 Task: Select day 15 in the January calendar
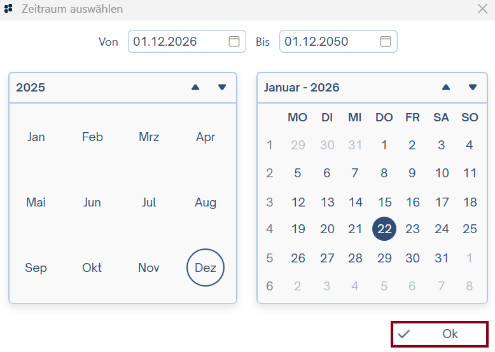point(384,202)
